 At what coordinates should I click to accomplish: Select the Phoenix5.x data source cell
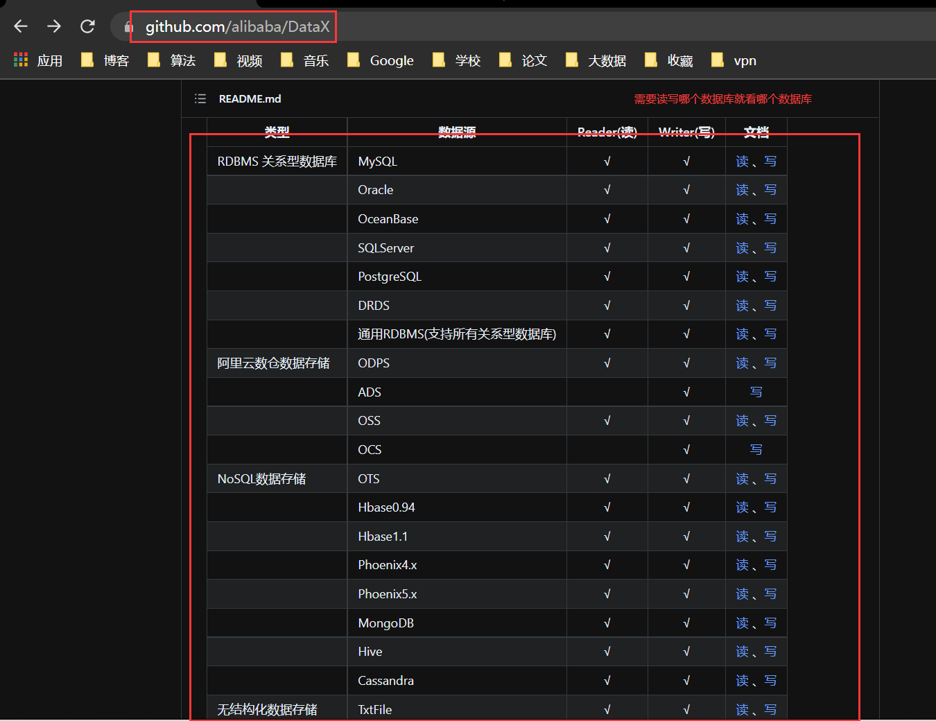(x=457, y=594)
